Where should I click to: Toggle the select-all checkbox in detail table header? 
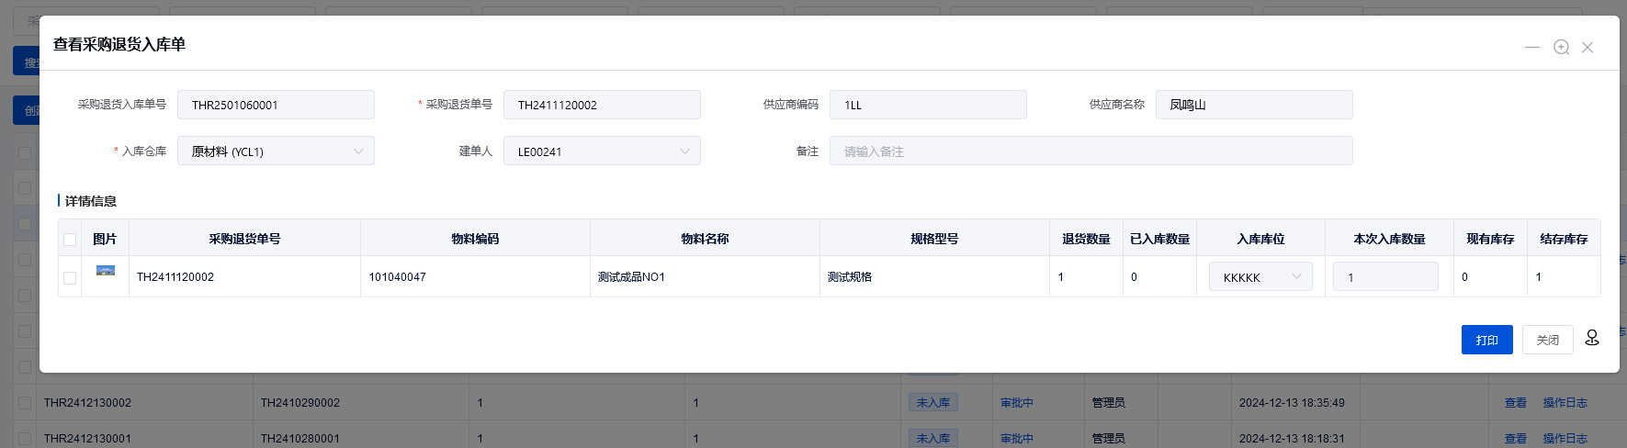[70, 240]
